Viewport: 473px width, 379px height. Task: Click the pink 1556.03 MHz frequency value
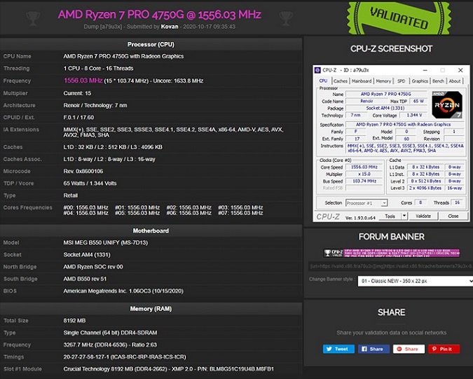83,81
